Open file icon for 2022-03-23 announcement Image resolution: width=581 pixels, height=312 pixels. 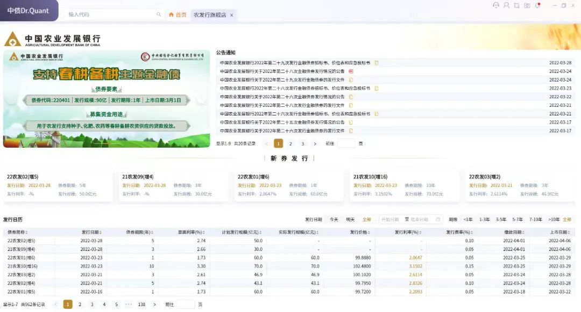376,89
